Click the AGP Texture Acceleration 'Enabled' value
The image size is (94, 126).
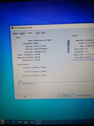44,75
